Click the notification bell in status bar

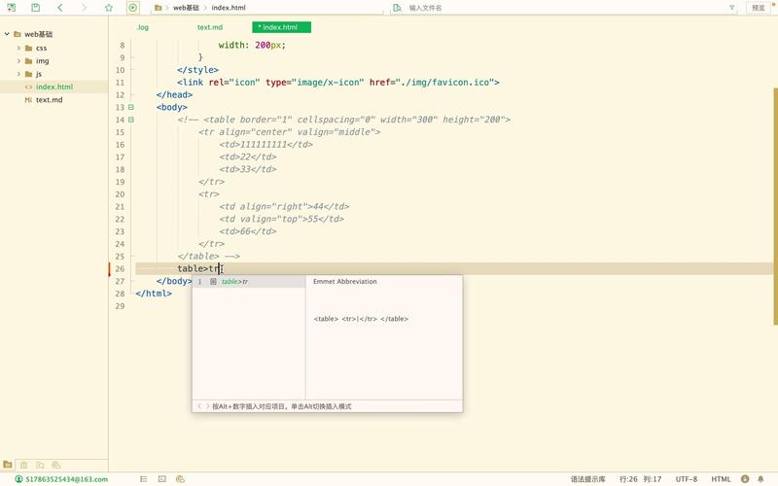click(760, 479)
